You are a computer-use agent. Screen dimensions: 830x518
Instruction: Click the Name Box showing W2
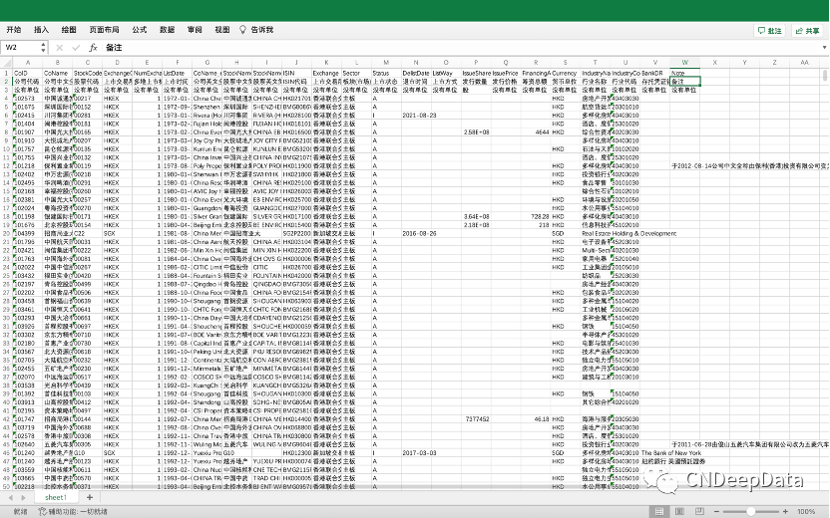pos(20,48)
